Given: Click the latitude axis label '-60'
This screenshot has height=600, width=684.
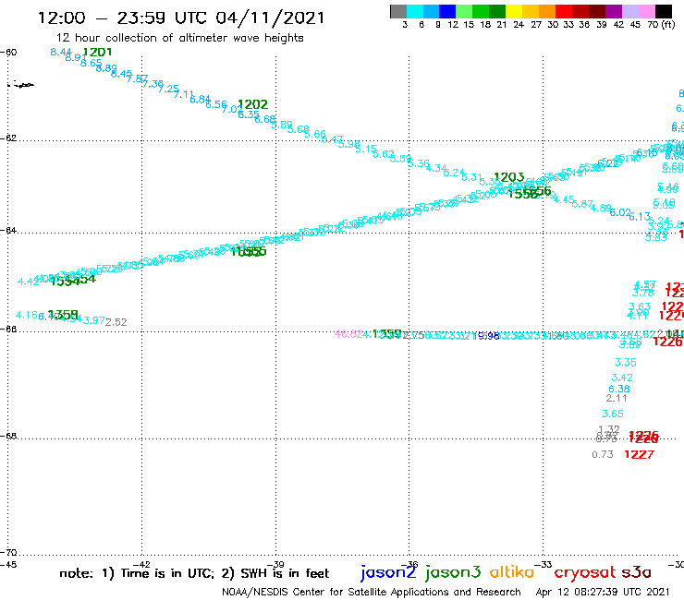Looking at the screenshot, I should click(8, 53).
